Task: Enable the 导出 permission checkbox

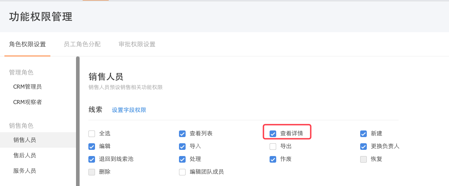Action: tap(273, 146)
